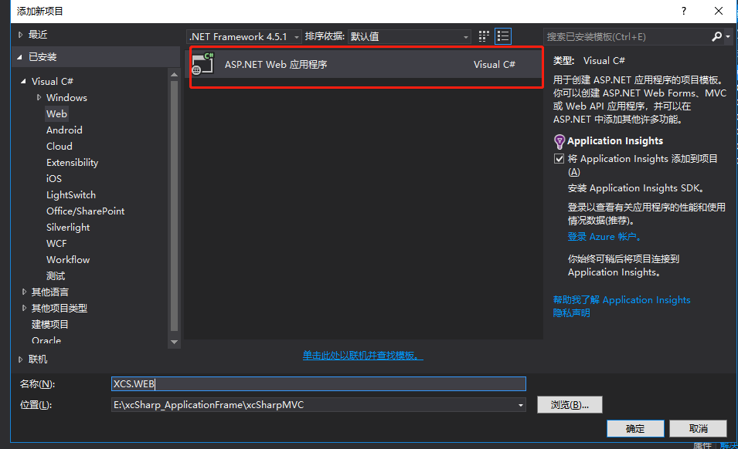Switch to medium icons list view
This screenshot has width=738, height=449.
503,36
